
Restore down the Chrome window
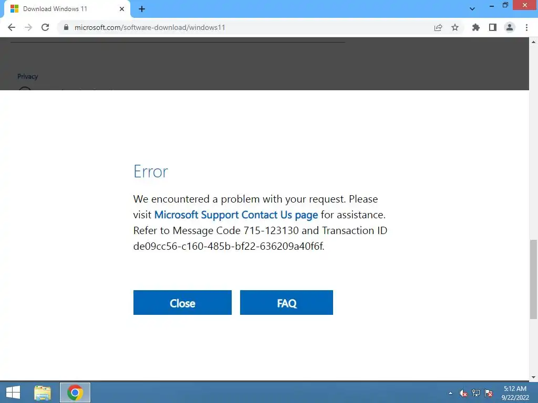[505, 5]
